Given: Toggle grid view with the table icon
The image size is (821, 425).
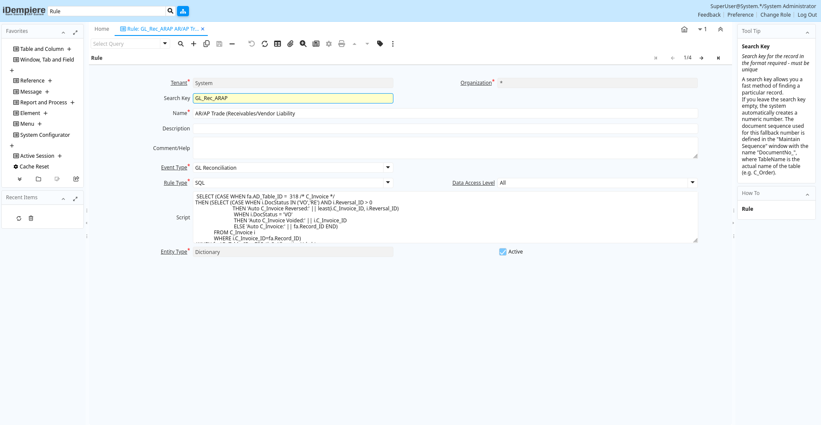Looking at the screenshot, I should coord(278,44).
